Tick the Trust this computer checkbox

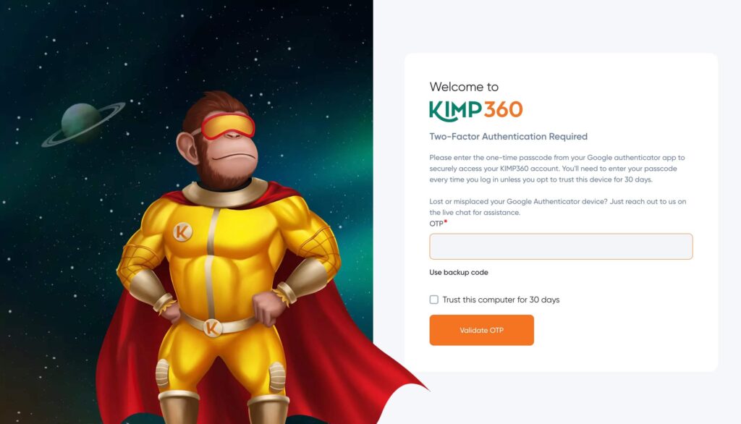(434, 300)
